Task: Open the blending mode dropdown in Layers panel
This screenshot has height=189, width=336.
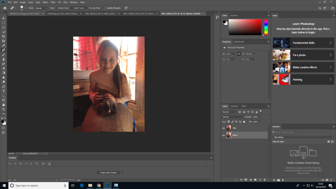Action: (233, 117)
